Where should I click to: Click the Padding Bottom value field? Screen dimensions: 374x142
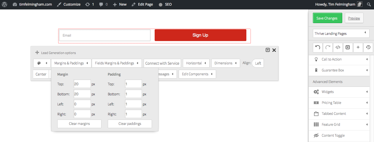coord(133,94)
